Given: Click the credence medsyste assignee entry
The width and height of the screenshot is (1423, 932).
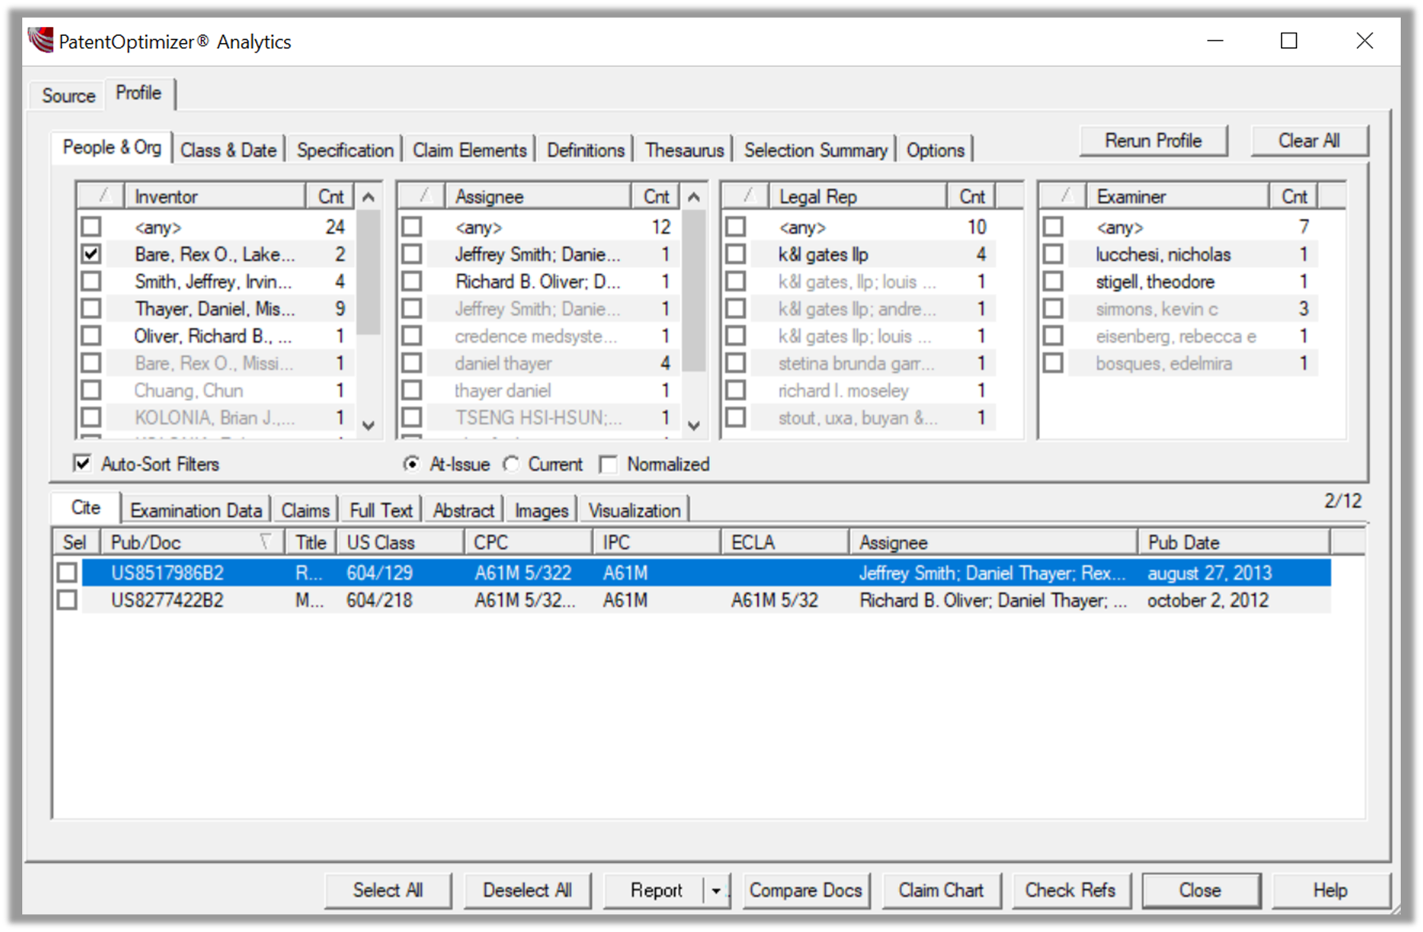Looking at the screenshot, I should tap(535, 336).
